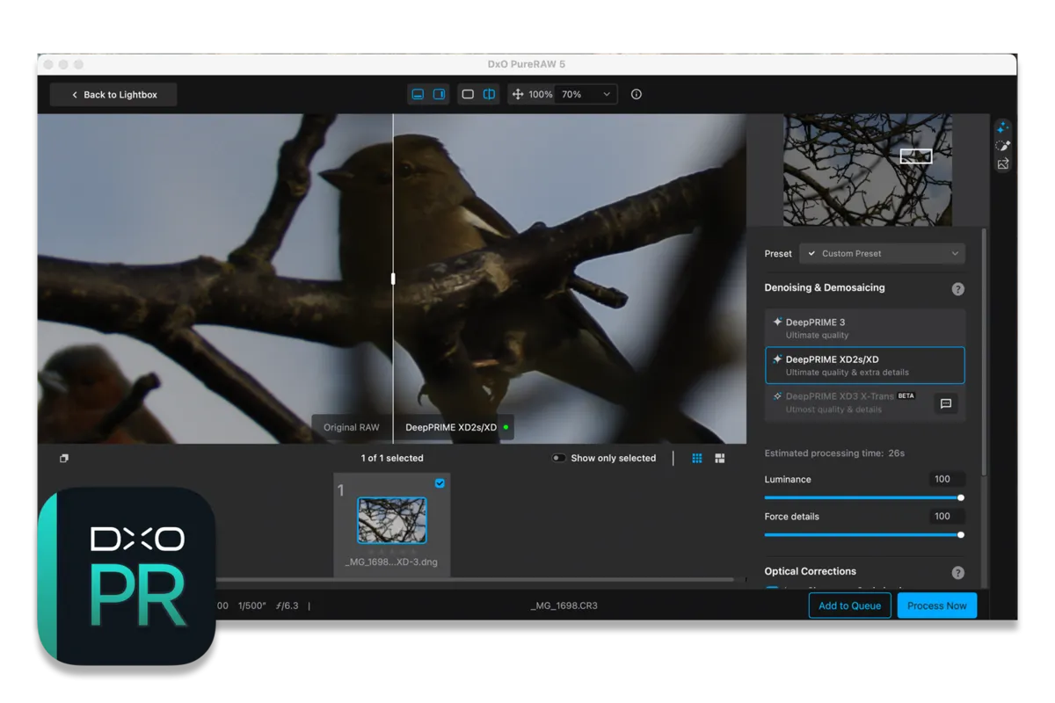Screen dimensions: 1055x703
Task: Expand the Denoising & Demosaicing help tooltip
Action: click(957, 288)
